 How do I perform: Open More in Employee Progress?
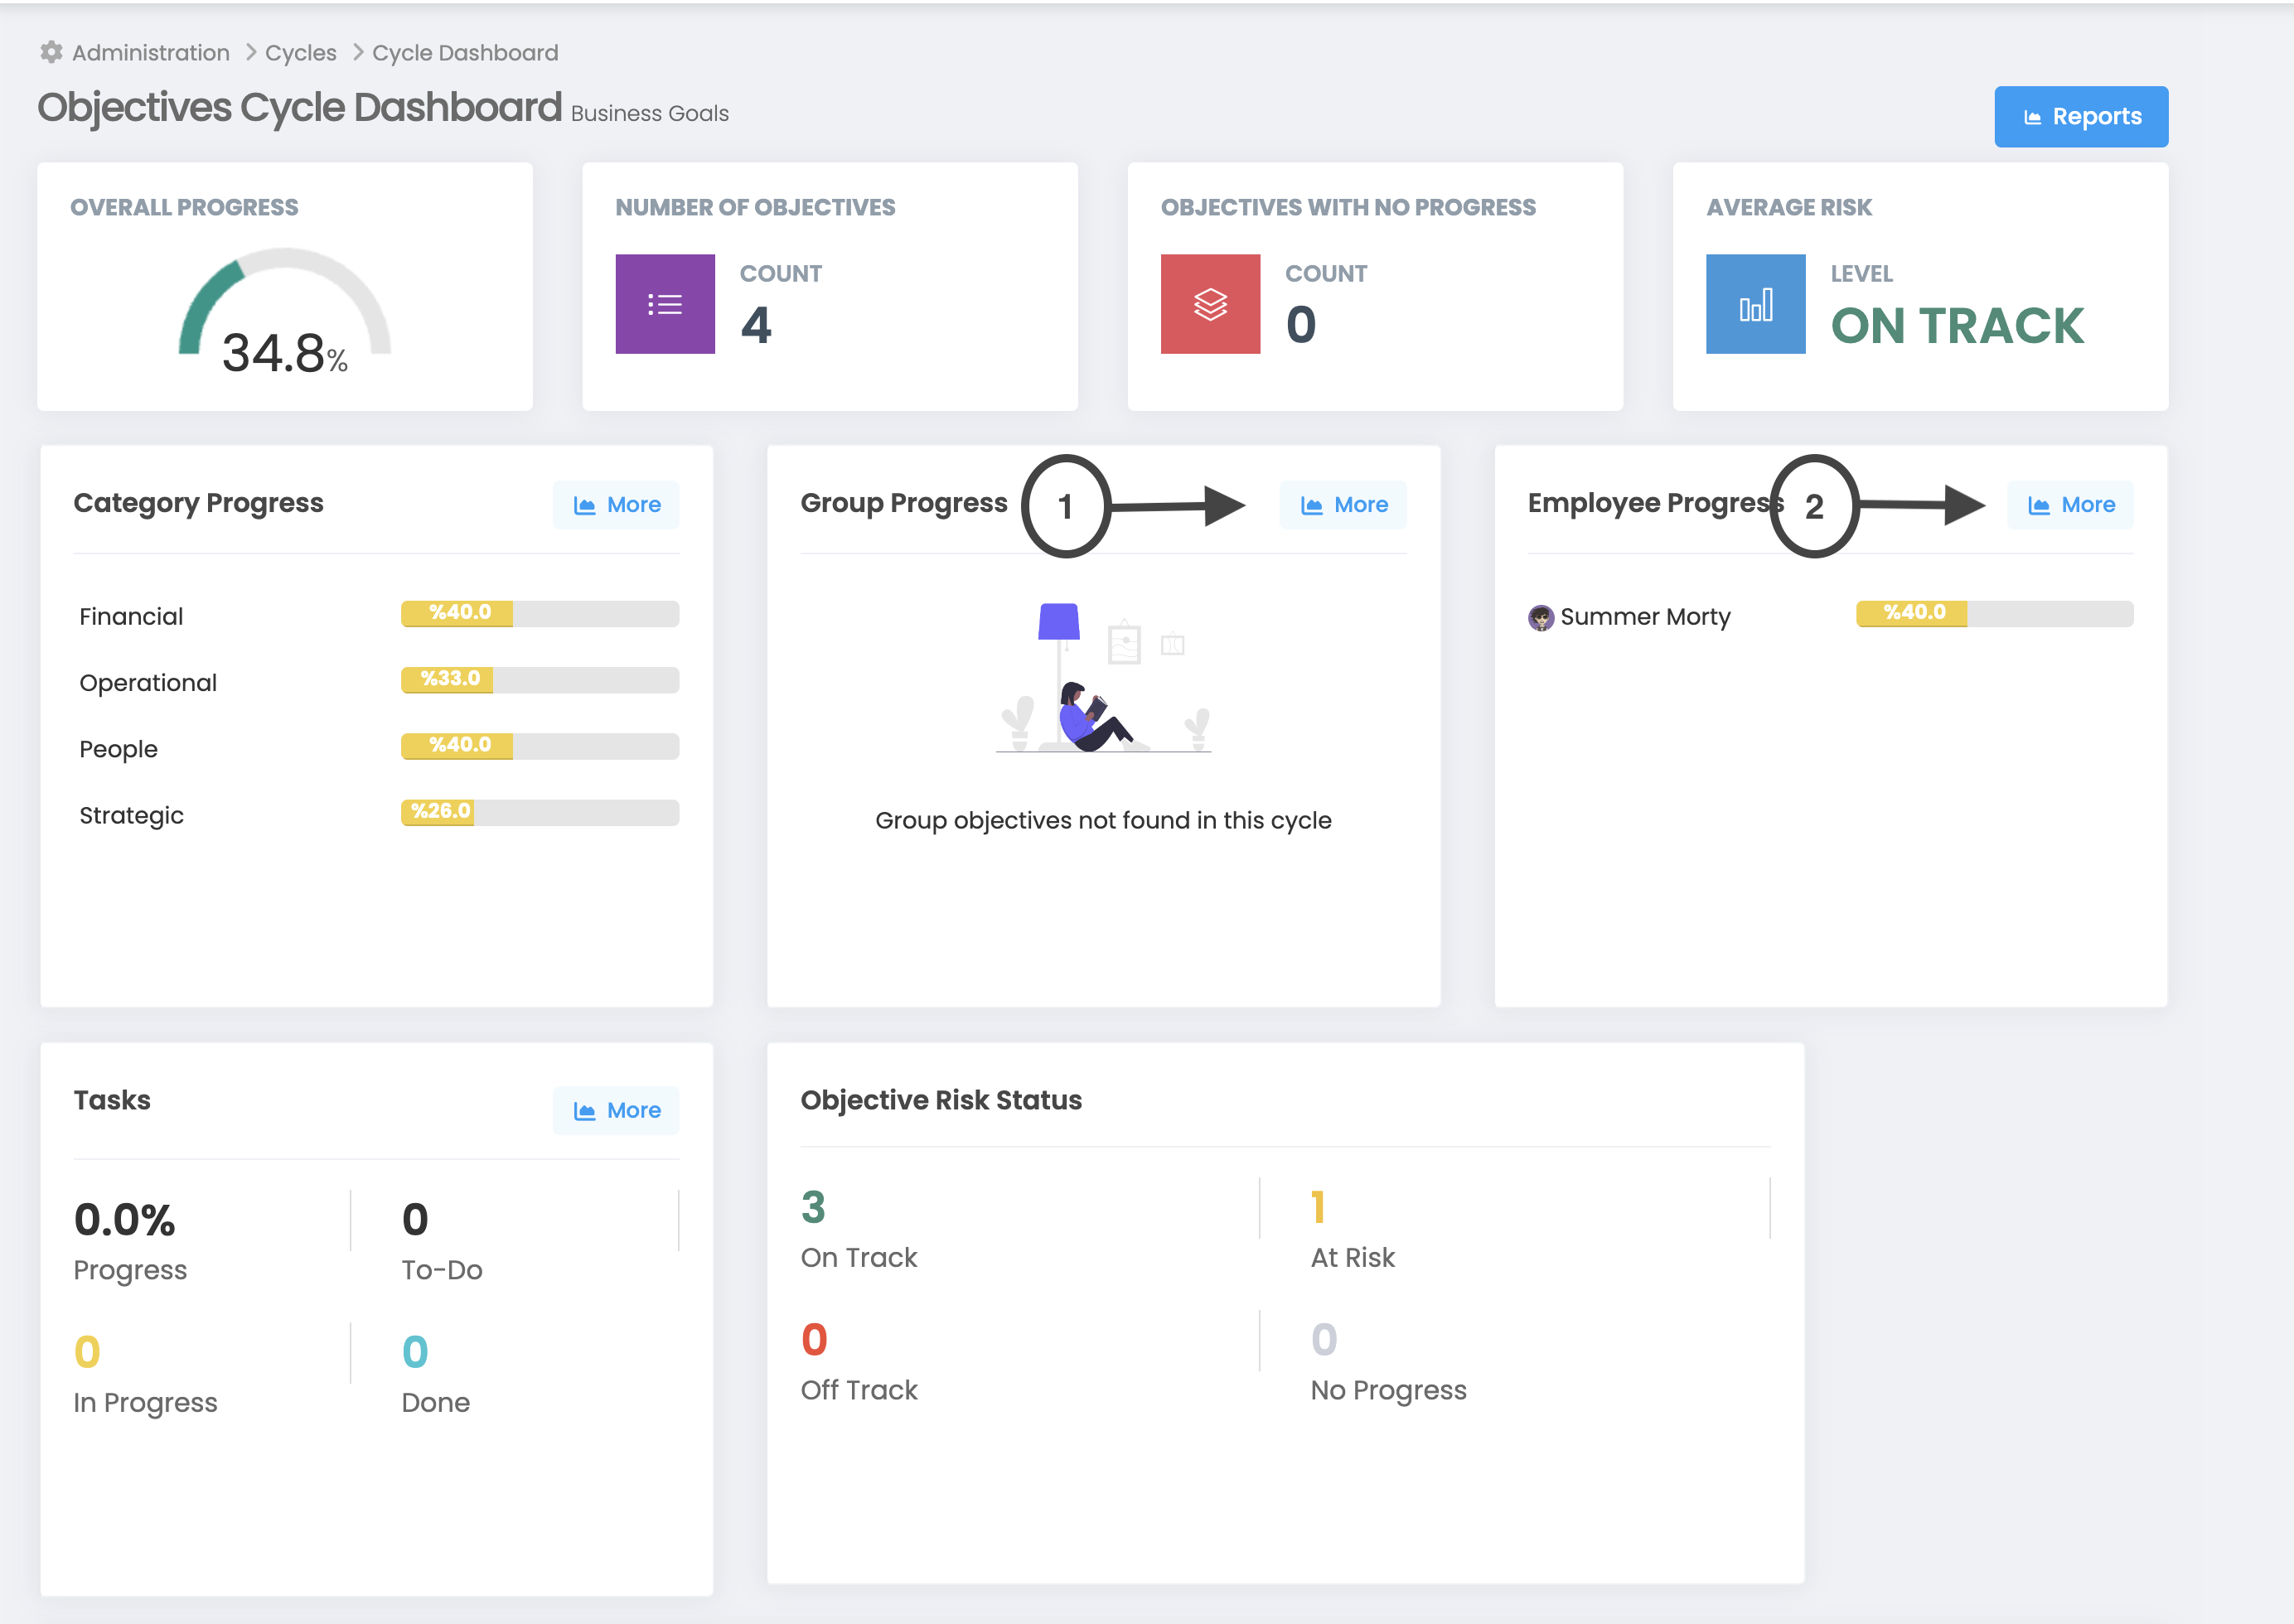pos(2070,505)
